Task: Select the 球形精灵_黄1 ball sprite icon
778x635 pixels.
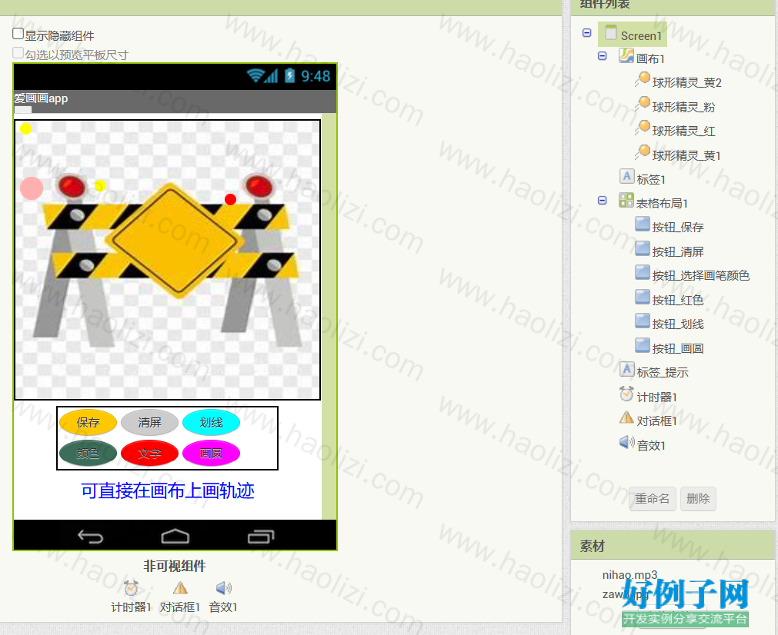Action: coord(643,152)
